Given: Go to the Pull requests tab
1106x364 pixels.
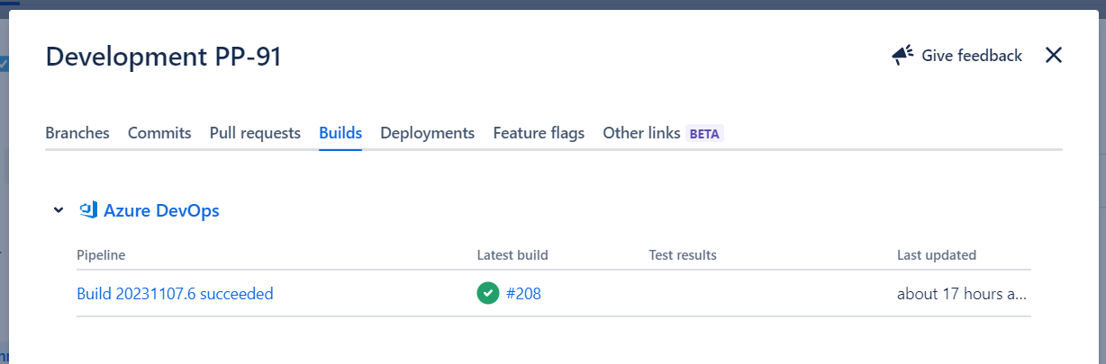Looking at the screenshot, I should pyautogui.click(x=255, y=133).
